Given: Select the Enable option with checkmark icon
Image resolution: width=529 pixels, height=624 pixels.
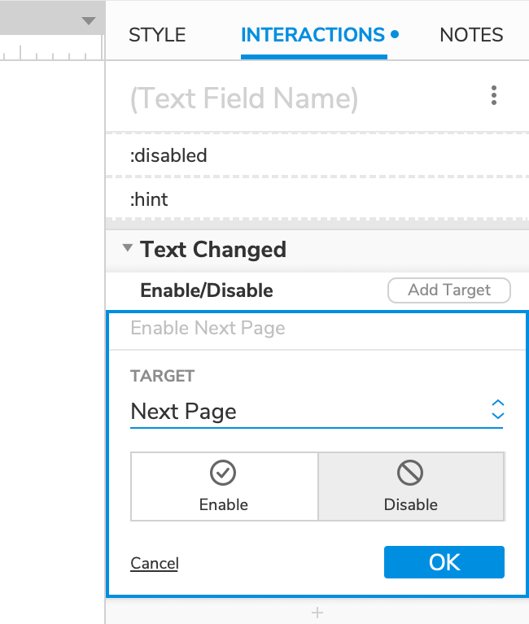Looking at the screenshot, I should (224, 487).
